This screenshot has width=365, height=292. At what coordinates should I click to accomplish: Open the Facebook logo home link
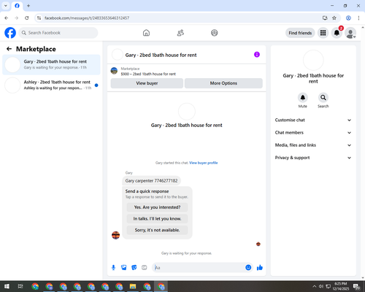10,33
